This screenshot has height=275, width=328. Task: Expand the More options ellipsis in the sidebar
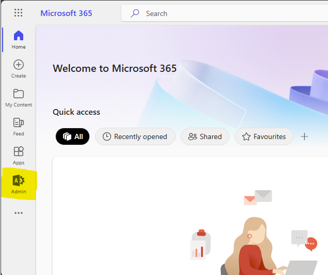click(19, 213)
